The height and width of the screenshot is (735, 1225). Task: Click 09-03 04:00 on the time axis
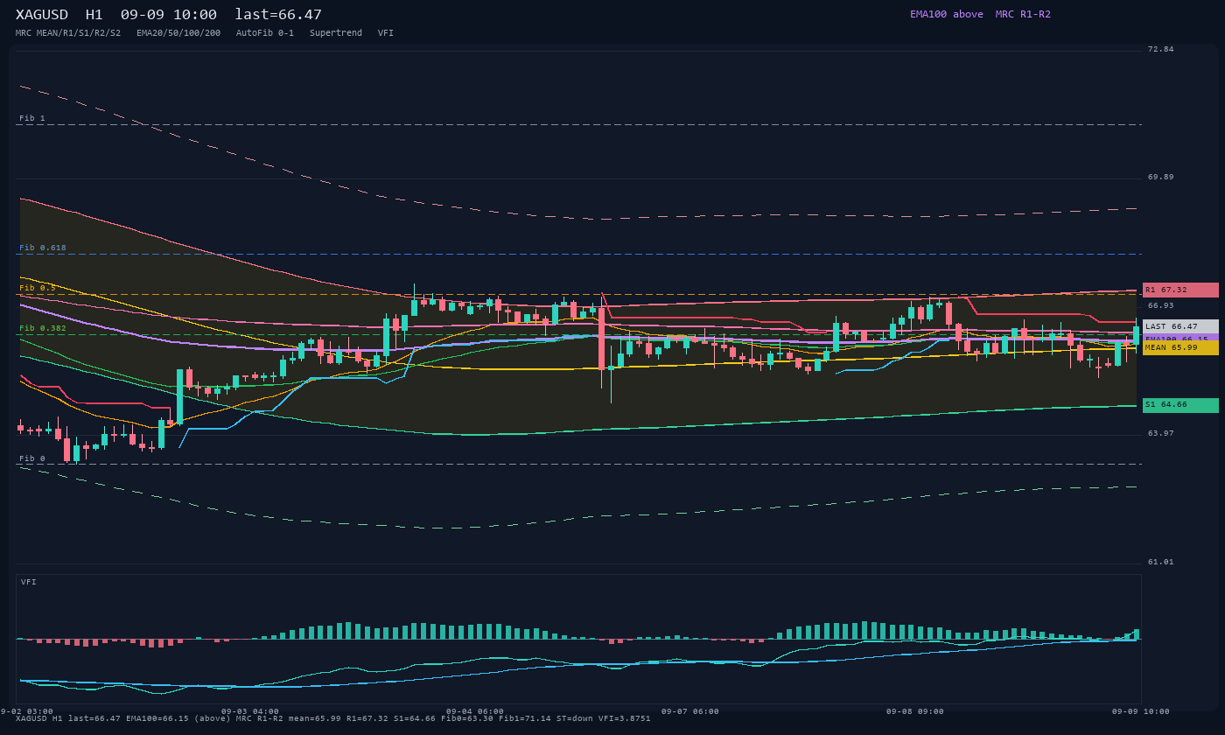[x=250, y=711]
